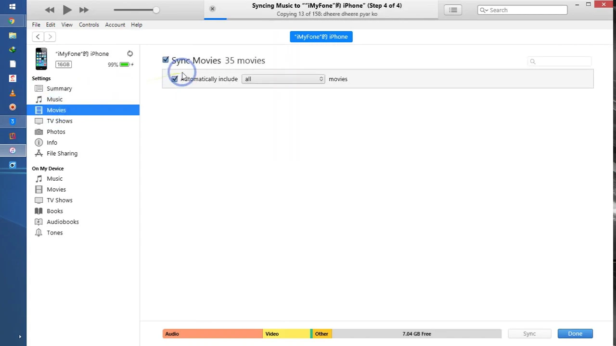Open the orange-purple square taskbar icon
Screen dimensions: 616x346
(13, 136)
